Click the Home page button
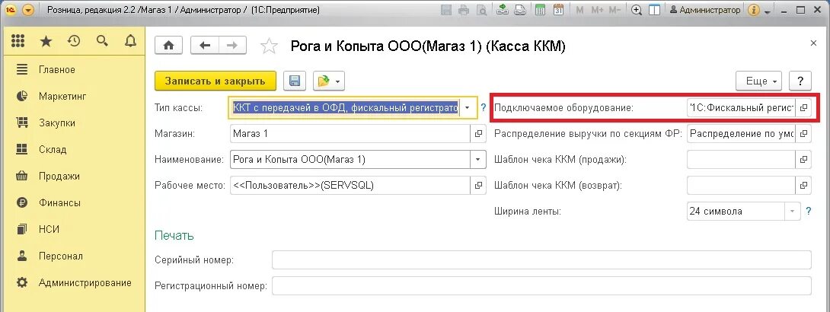Image resolution: width=830 pixels, height=312 pixels. click(x=168, y=46)
